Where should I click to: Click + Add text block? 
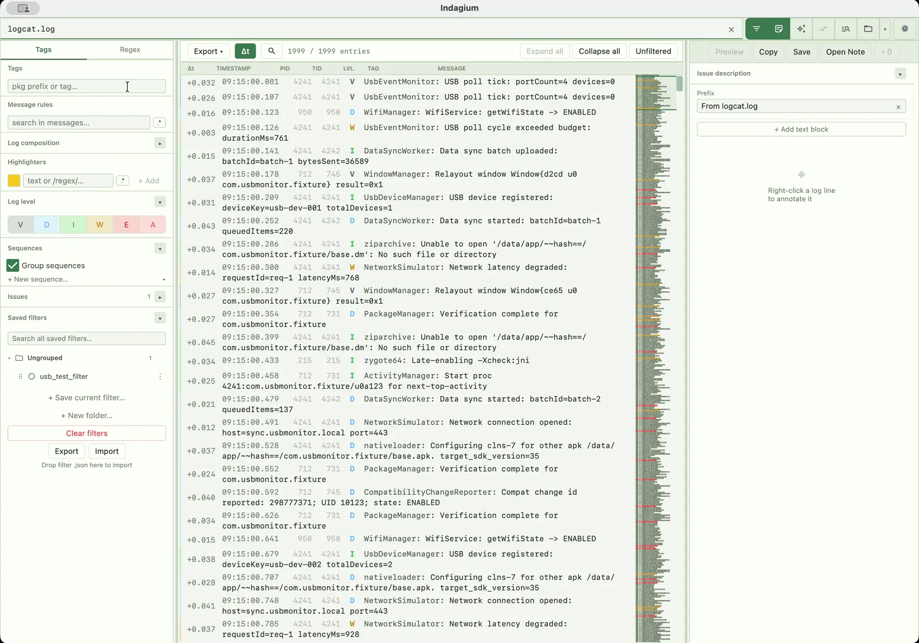pyautogui.click(x=801, y=129)
